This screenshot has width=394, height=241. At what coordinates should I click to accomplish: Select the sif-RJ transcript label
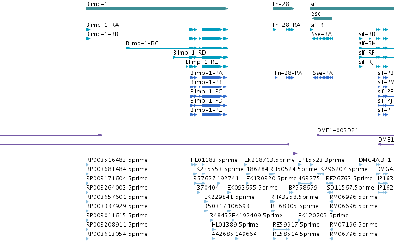pyautogui.click(x=366, y=62)
